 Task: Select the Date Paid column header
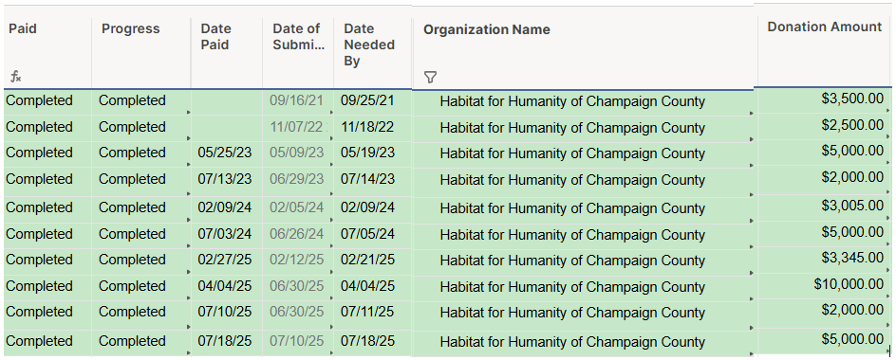pos(227,52)
